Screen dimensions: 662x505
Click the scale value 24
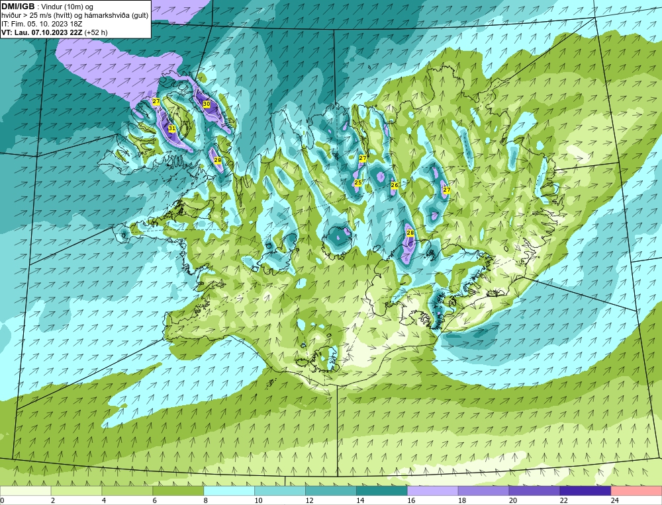615,500
